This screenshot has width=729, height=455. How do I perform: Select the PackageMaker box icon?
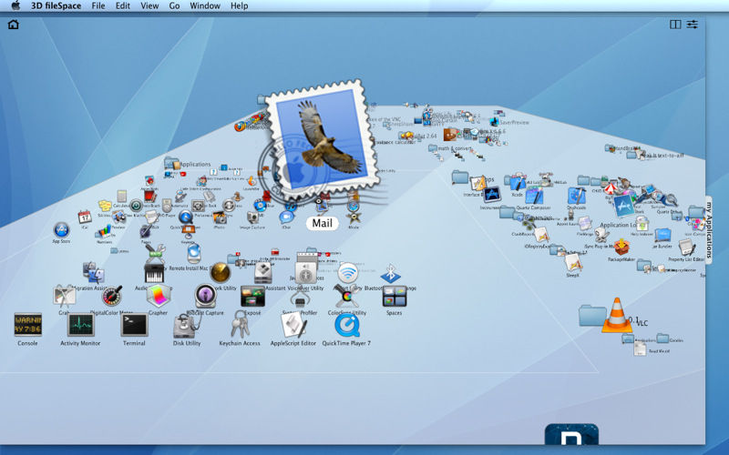621,247
